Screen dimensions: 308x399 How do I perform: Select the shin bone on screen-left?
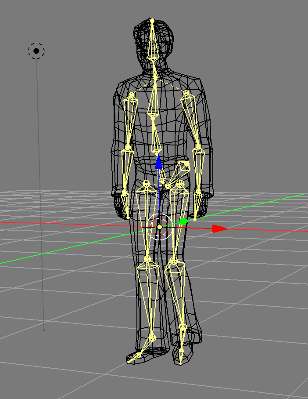[148, 299]
